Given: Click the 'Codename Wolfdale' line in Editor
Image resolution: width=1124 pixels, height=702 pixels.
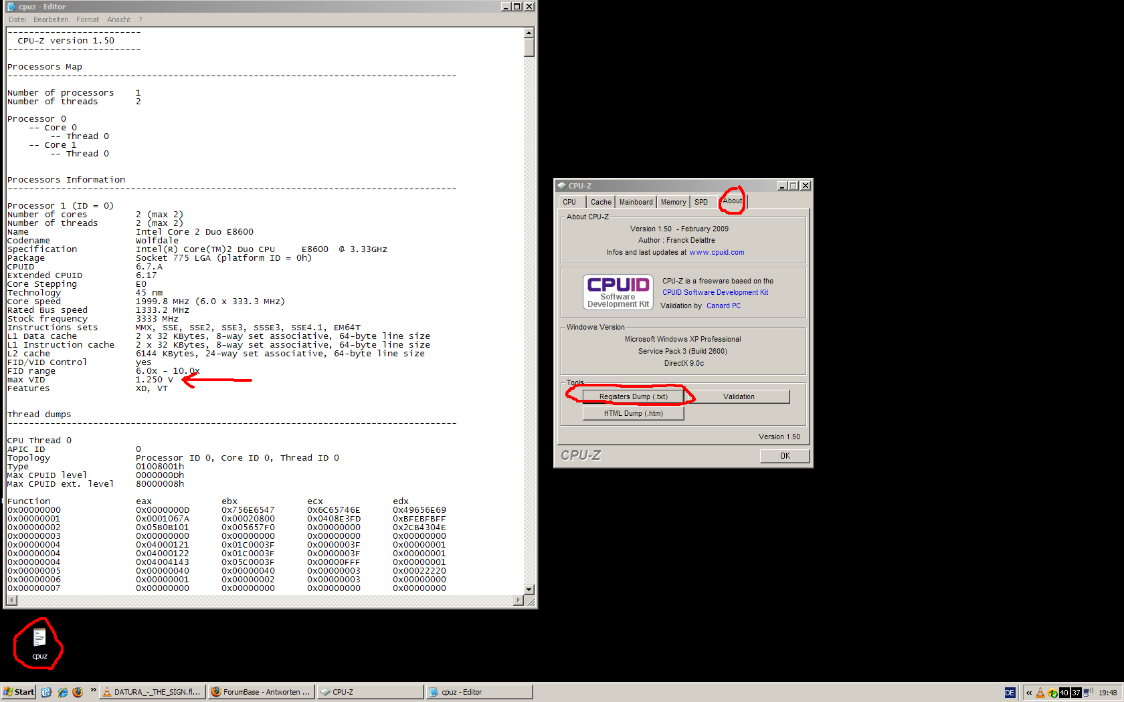Looking at the screenshot, I should point(93,241).
